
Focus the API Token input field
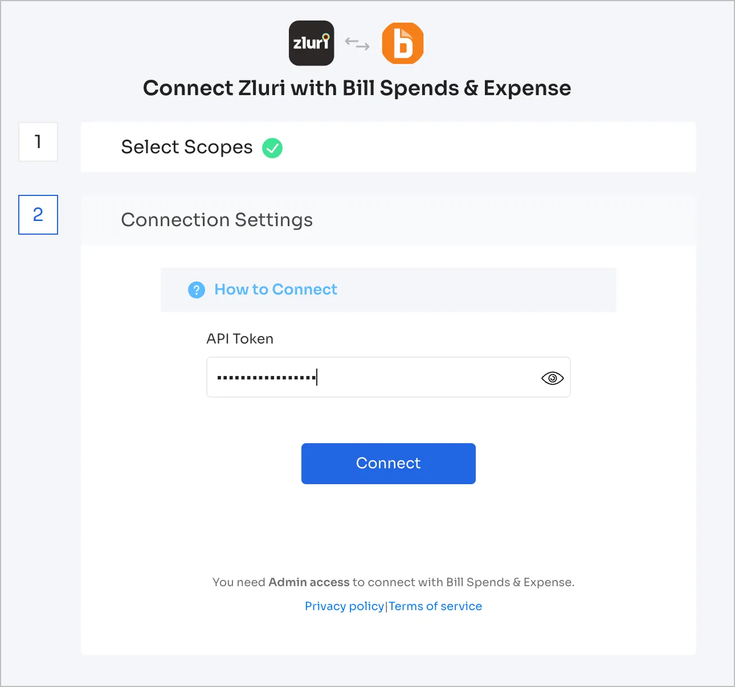tap(389, 377)
